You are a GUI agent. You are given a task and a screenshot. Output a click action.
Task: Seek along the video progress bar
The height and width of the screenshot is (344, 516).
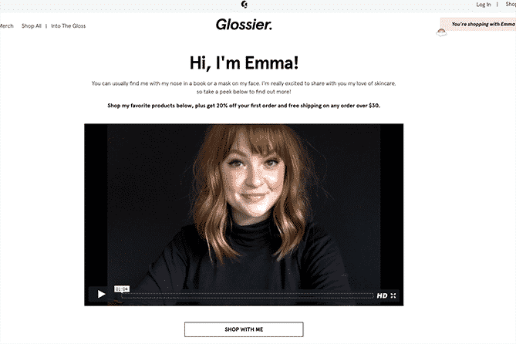tap(248, 295)
